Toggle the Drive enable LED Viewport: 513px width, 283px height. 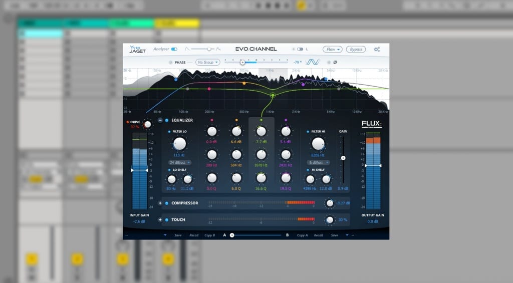click(x=127, y=122)
